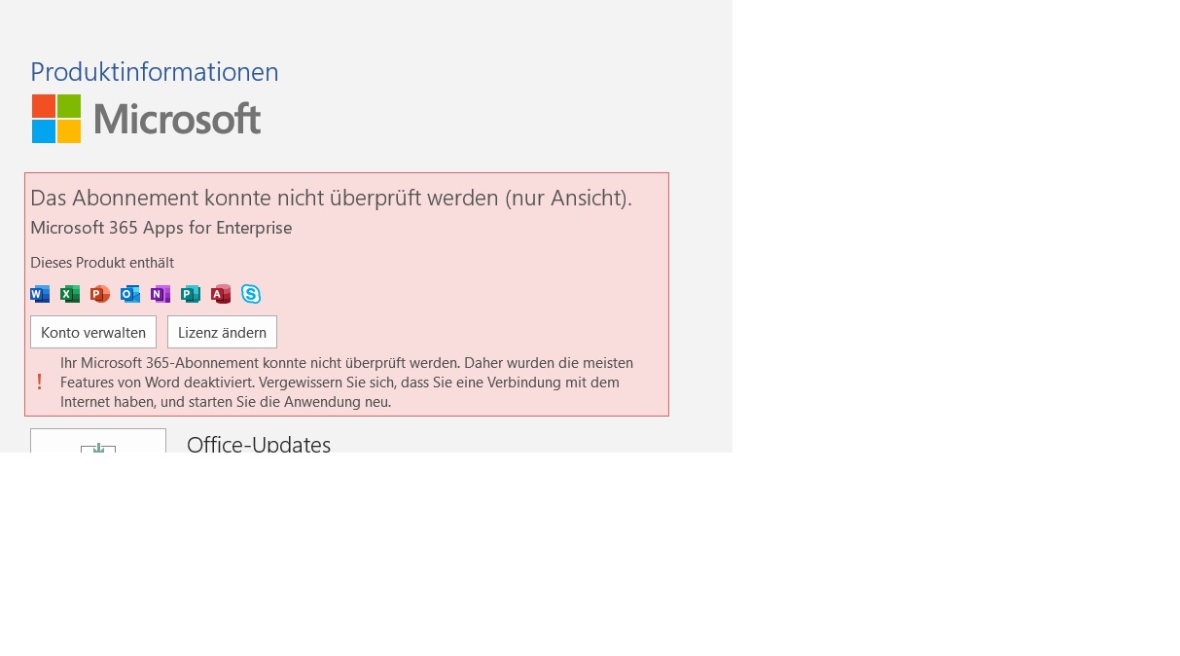Open the Office-Updates options button
Image resolution: width=1180 pixels, height=656 pixels.
(x=98, y=441)
